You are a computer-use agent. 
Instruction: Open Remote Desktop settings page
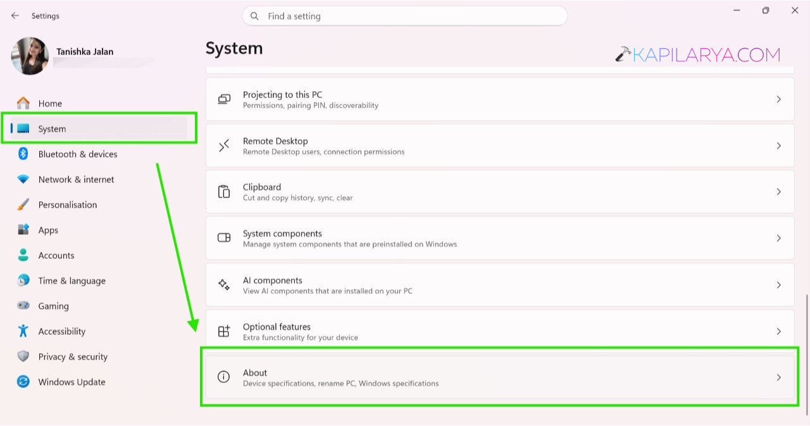500,146
